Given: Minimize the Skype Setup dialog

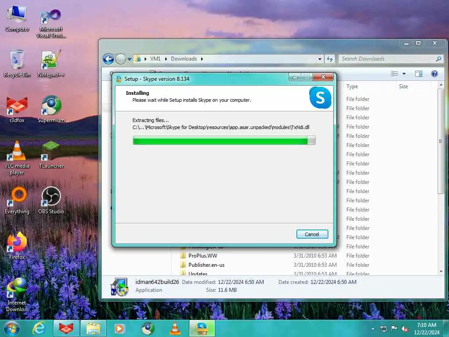Looking at the screenshot, I should click(295, 77).
